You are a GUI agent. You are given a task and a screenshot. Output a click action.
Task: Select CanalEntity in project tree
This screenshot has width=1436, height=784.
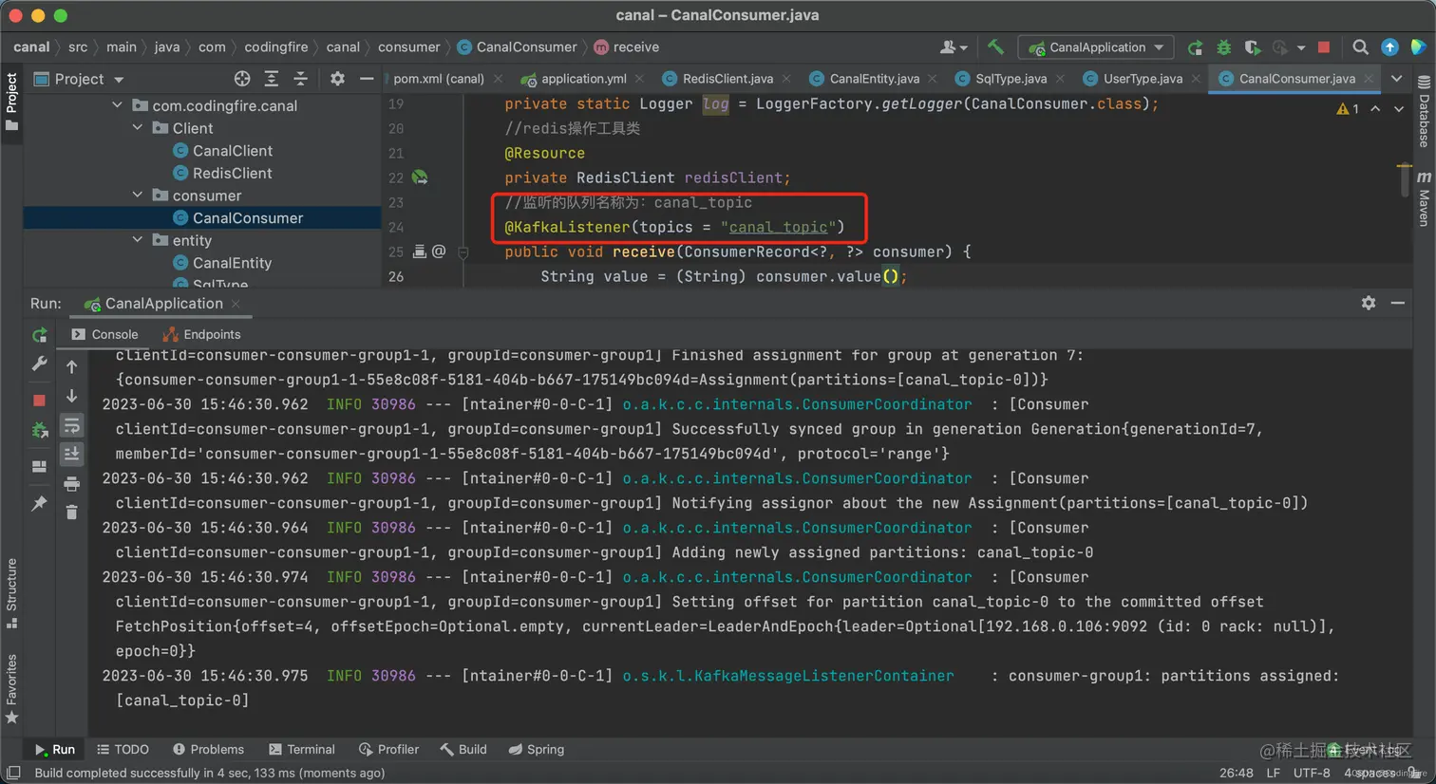click(232, 263)
